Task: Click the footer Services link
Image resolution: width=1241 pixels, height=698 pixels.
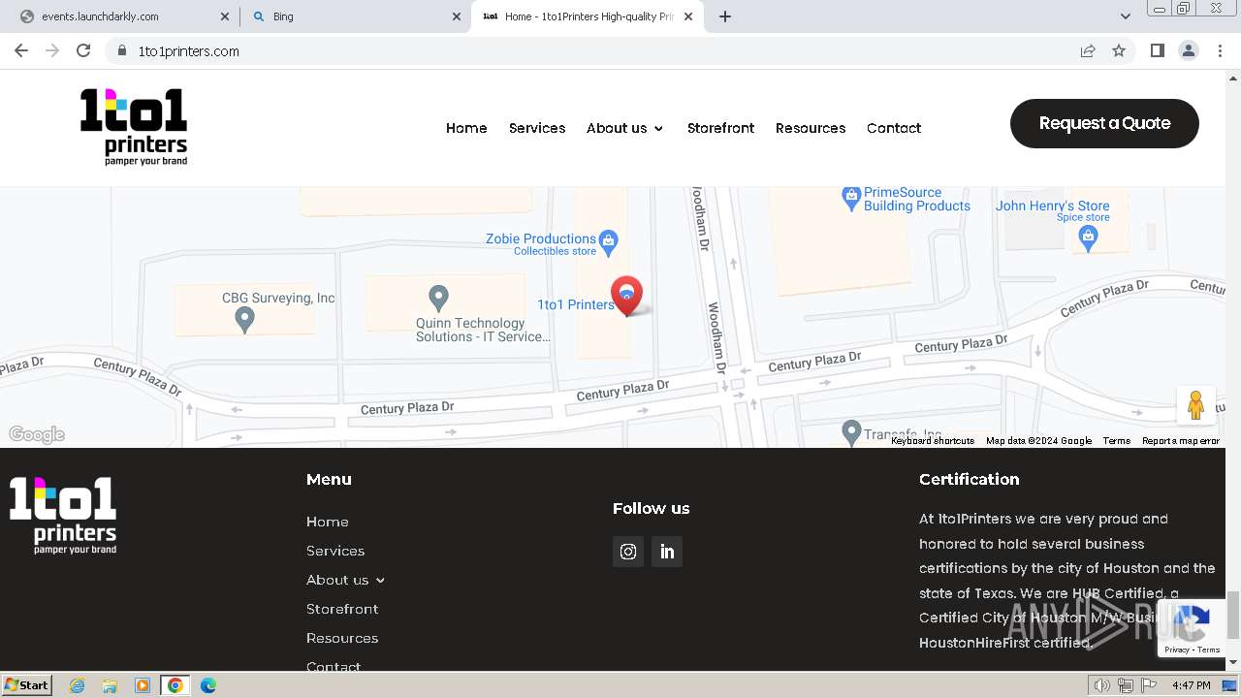Action: pyautogui.click(x=335, y=551)
